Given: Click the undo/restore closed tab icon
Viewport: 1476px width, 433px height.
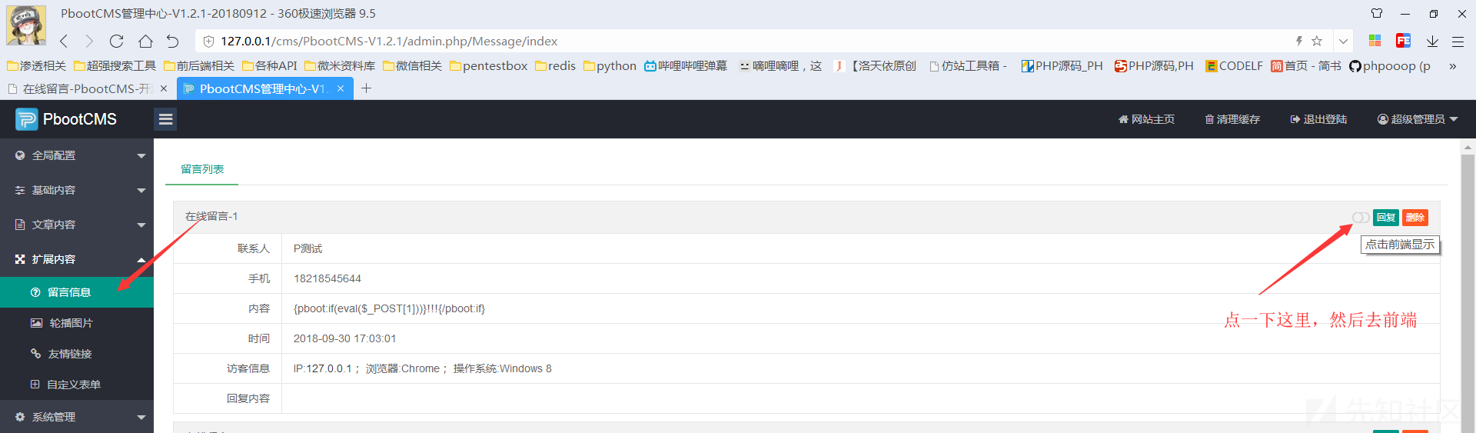Looking at the screenshot, I should tap(173, 41).
